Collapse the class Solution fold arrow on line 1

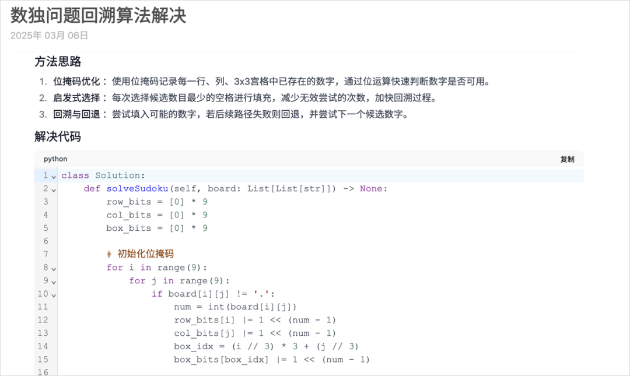pos(54,177)
